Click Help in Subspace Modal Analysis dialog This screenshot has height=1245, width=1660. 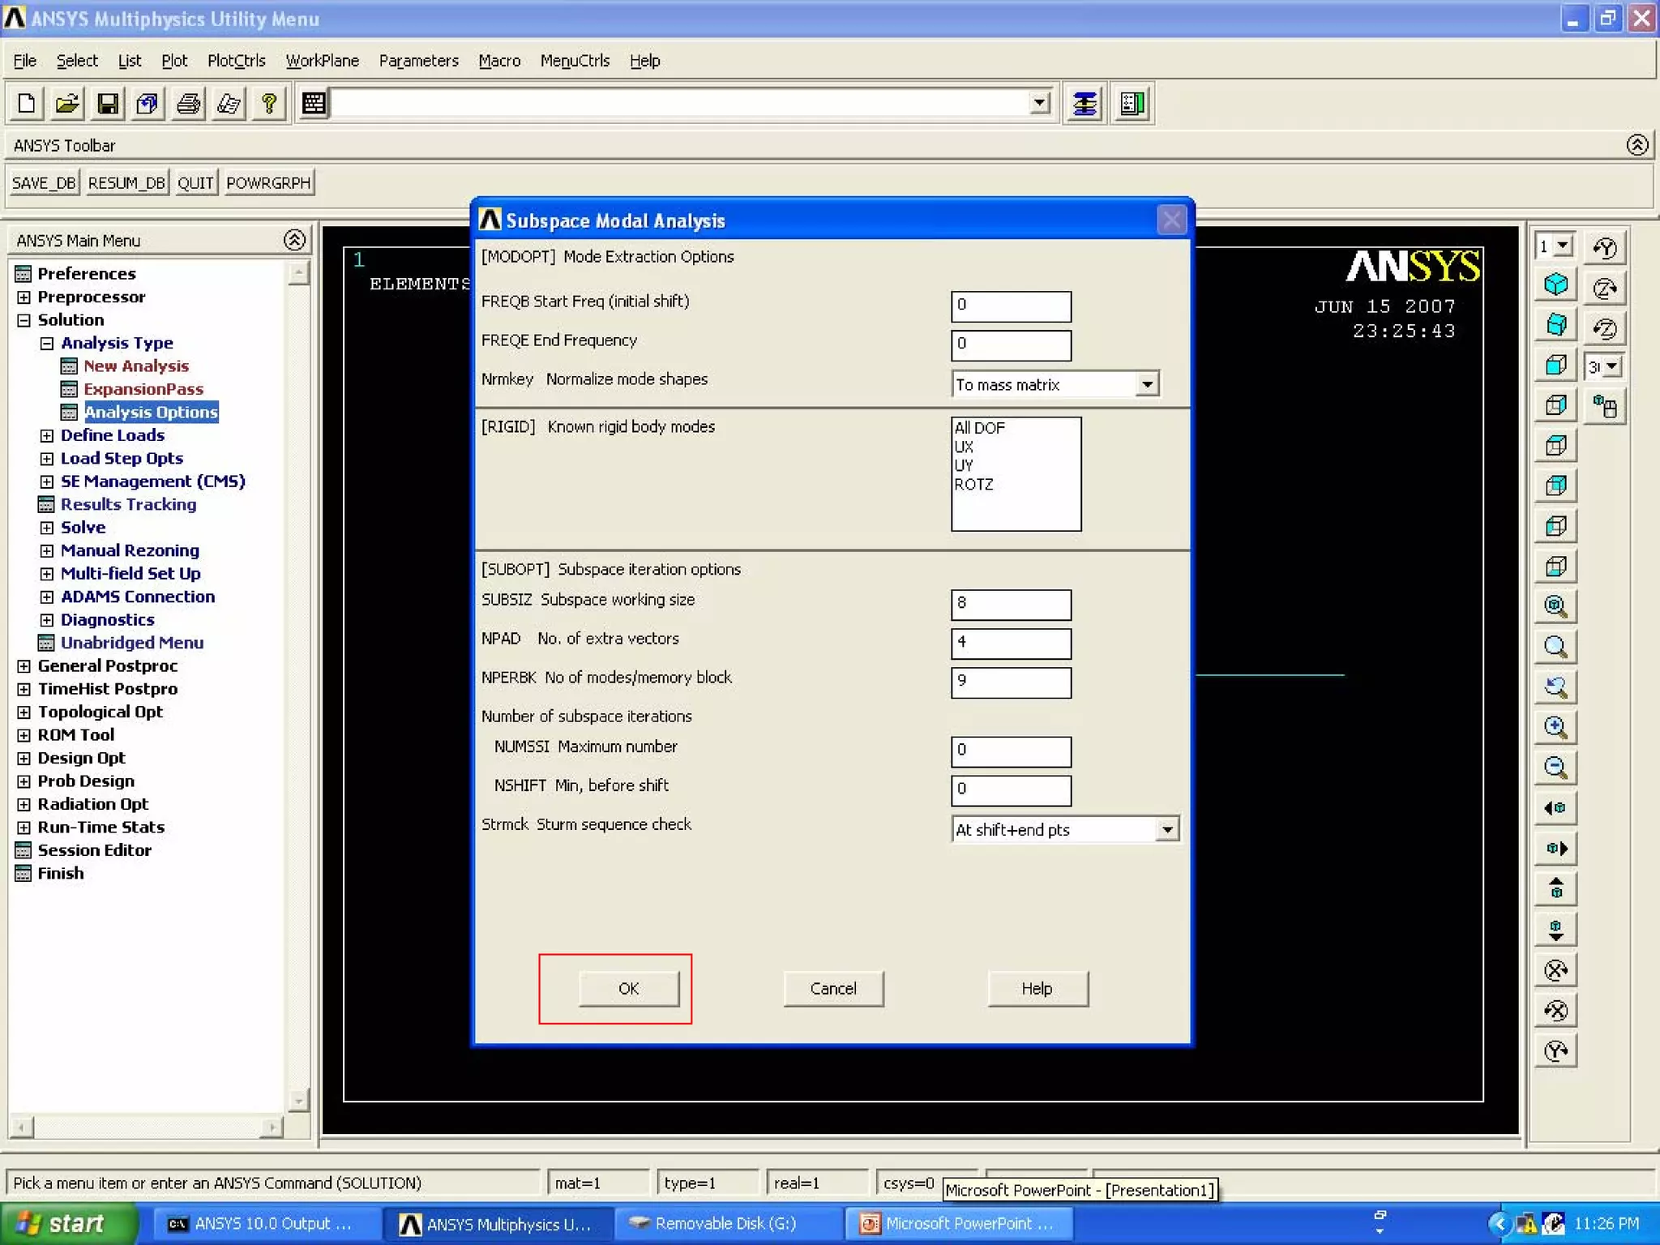(x=1037, y=988)
